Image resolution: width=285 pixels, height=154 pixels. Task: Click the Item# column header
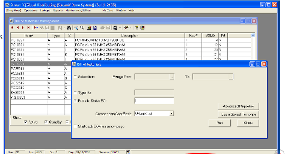point(29,35)
